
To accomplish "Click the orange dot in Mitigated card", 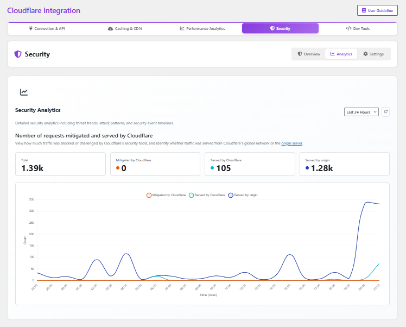I will [x=118, y=168].
